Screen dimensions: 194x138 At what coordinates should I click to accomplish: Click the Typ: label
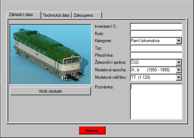(x=98, y=48)
